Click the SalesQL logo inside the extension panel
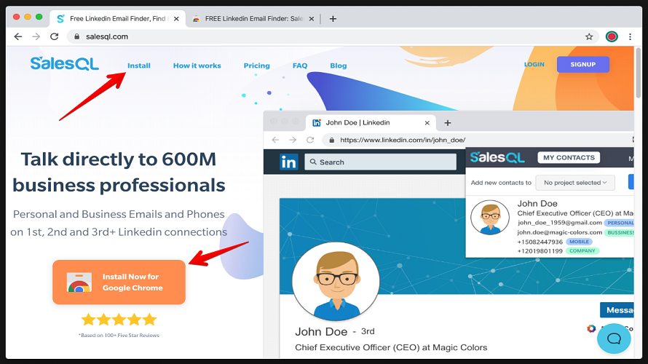 (x=497, y=157)
